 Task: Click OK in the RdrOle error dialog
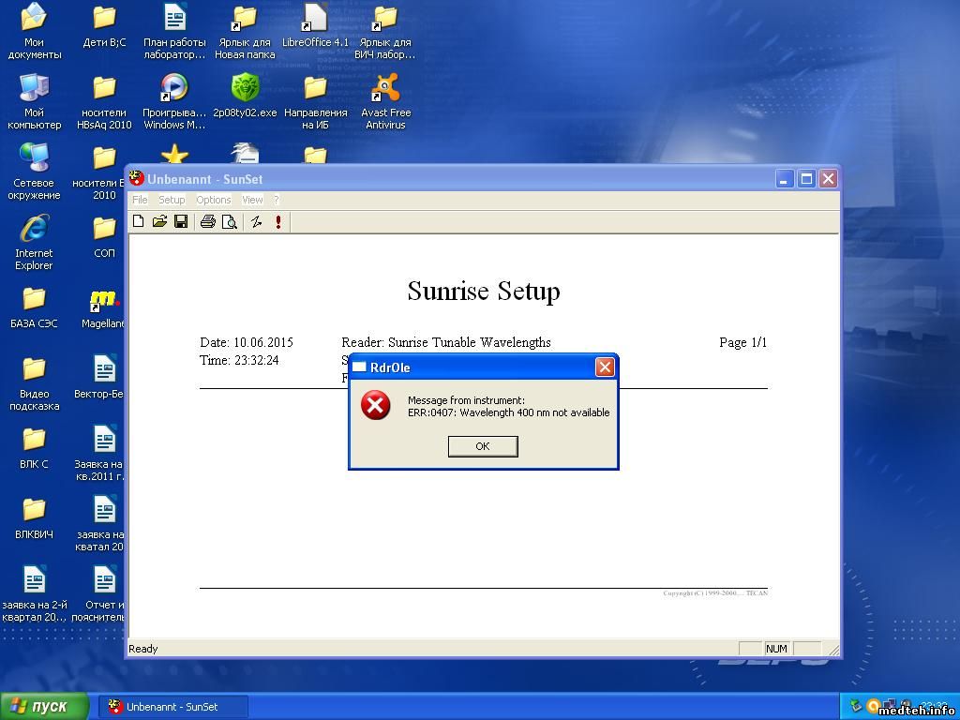click(x=483, y=446)
